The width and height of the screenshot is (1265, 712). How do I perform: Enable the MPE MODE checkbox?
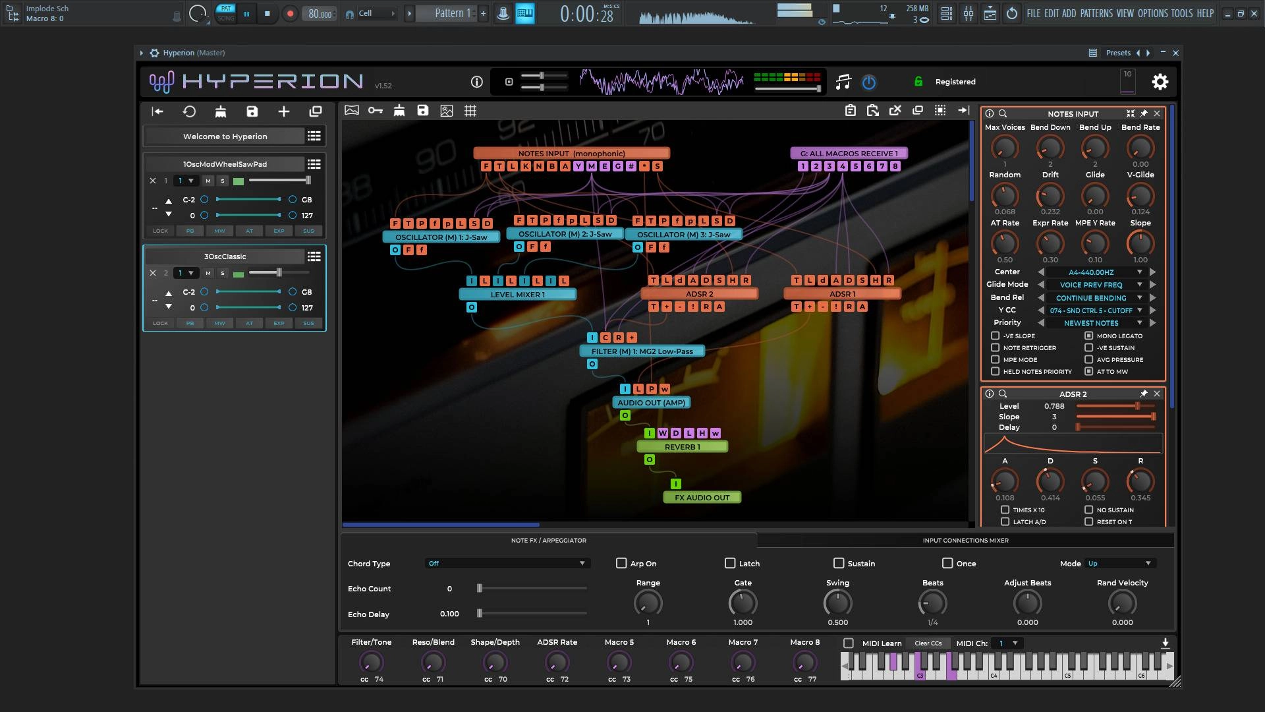pyautogui.click(x=995, y=359)
